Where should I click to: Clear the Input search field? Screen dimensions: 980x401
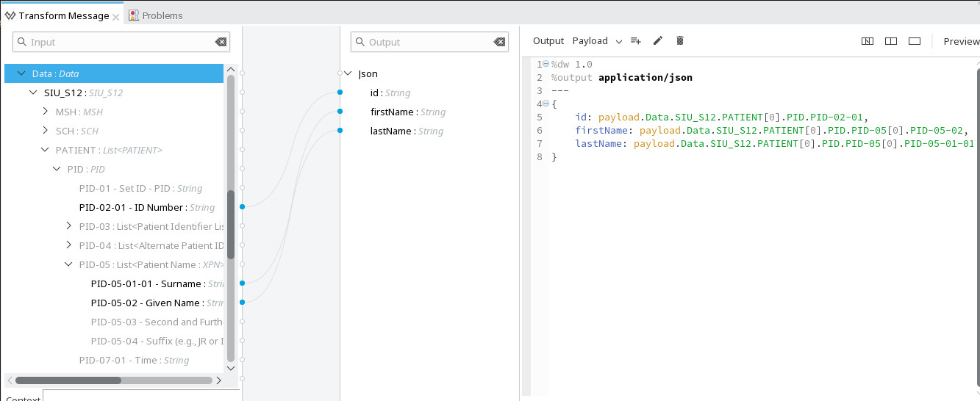pos(221,43)
